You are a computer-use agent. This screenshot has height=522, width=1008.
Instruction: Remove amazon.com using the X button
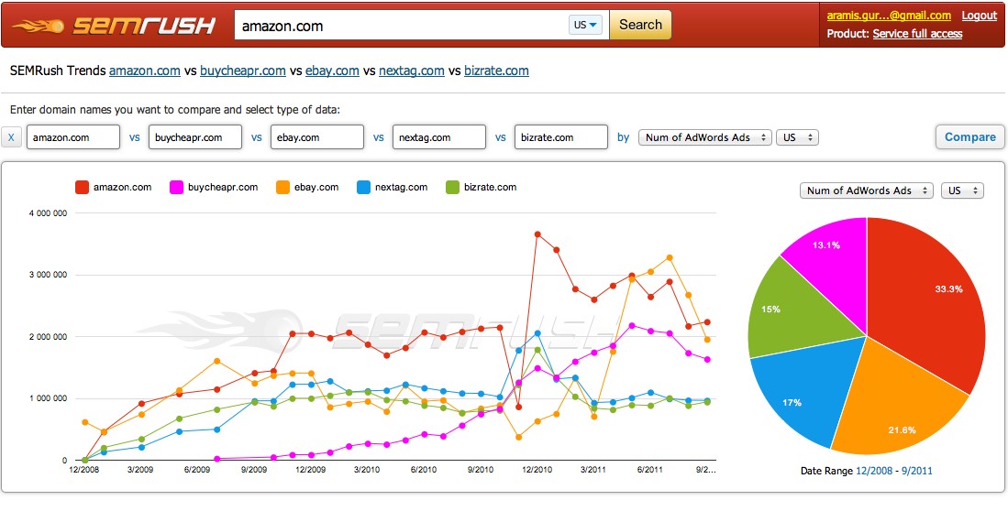click(11, 137)
